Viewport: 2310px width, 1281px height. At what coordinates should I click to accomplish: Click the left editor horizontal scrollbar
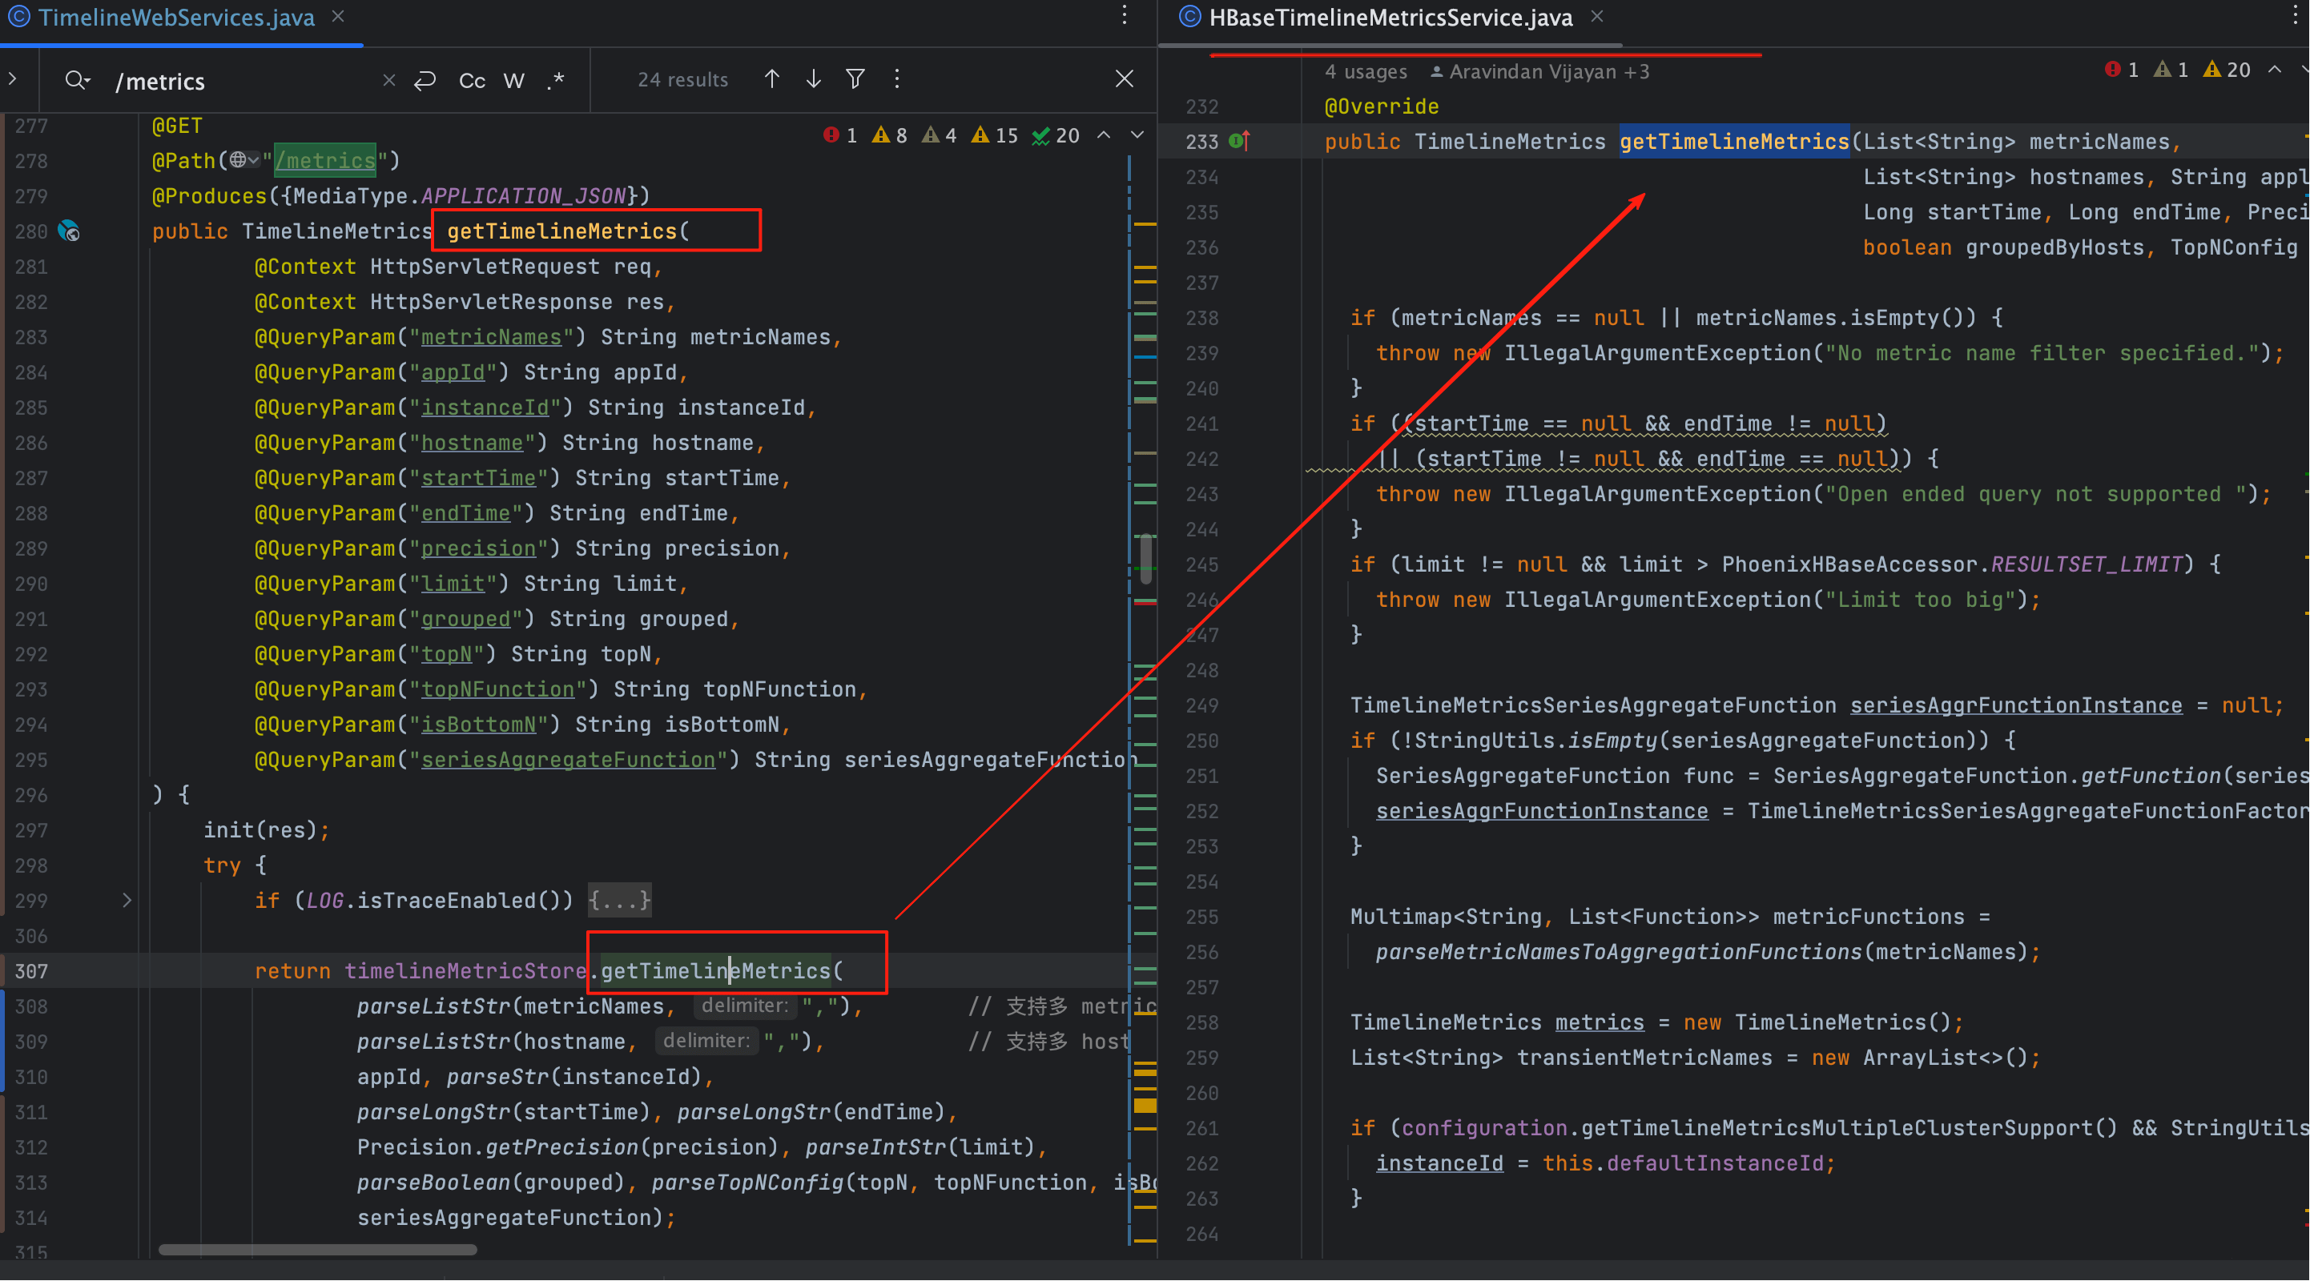pos(317,1250)
